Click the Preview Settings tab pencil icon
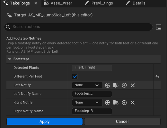The image size is (167, 128). point(87,3)
